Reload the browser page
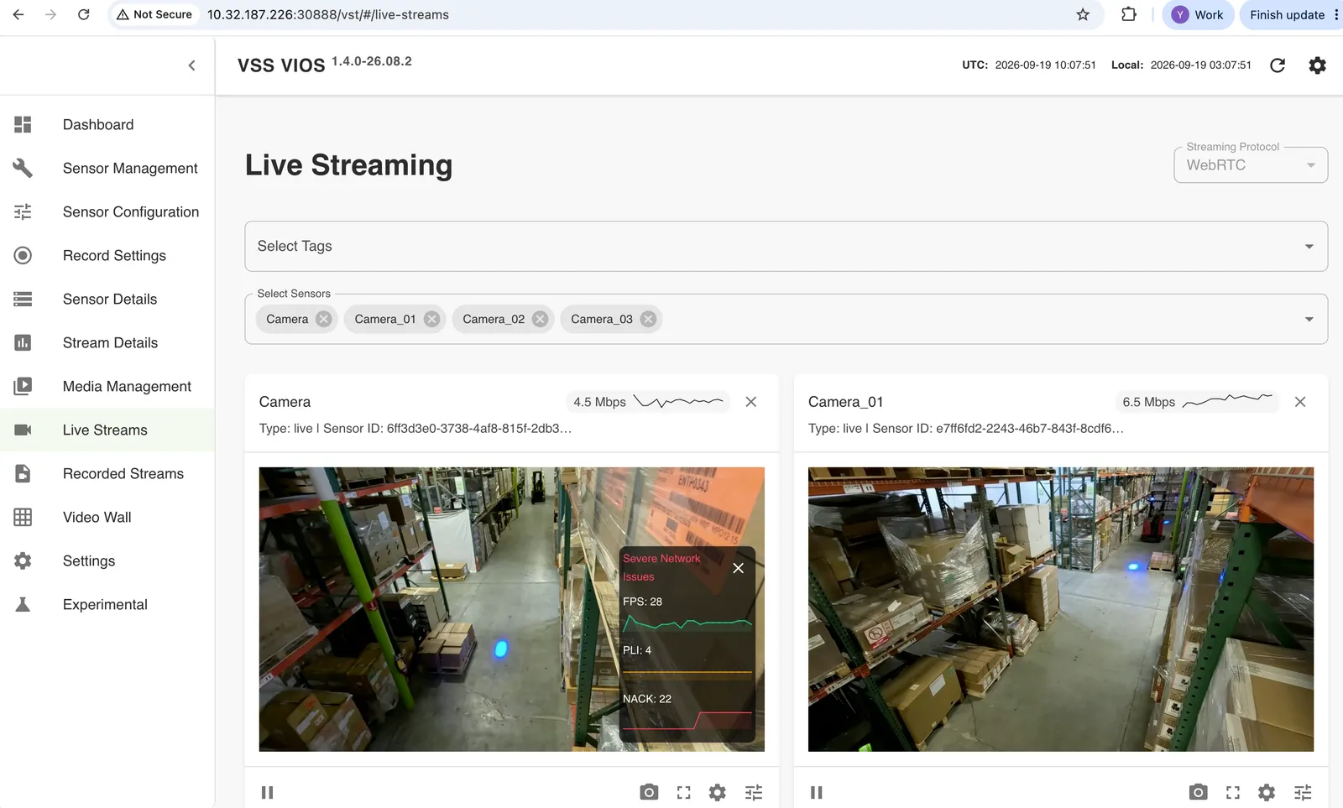 [83, 14]
